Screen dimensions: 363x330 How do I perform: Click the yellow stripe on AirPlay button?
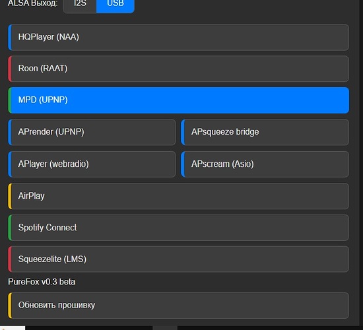pos(10,196)
